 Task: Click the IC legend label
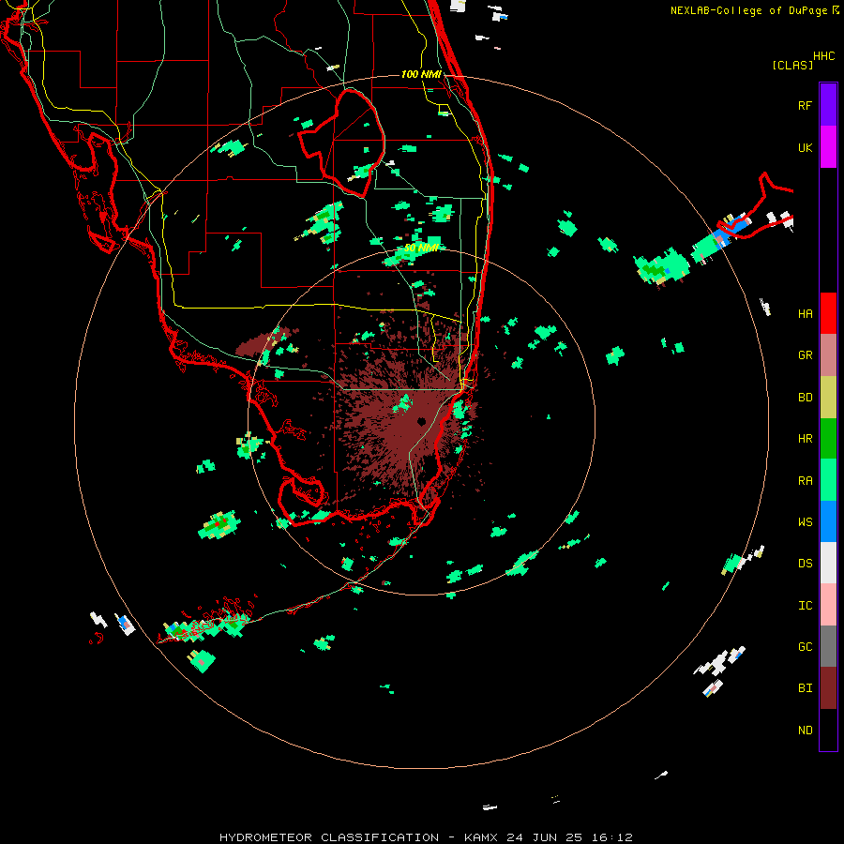point(805,606)
